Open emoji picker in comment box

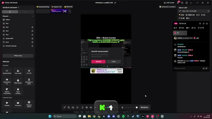click(203, 68)
